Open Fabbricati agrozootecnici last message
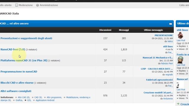Screen dimensions: 189x106 click(159, 80)
